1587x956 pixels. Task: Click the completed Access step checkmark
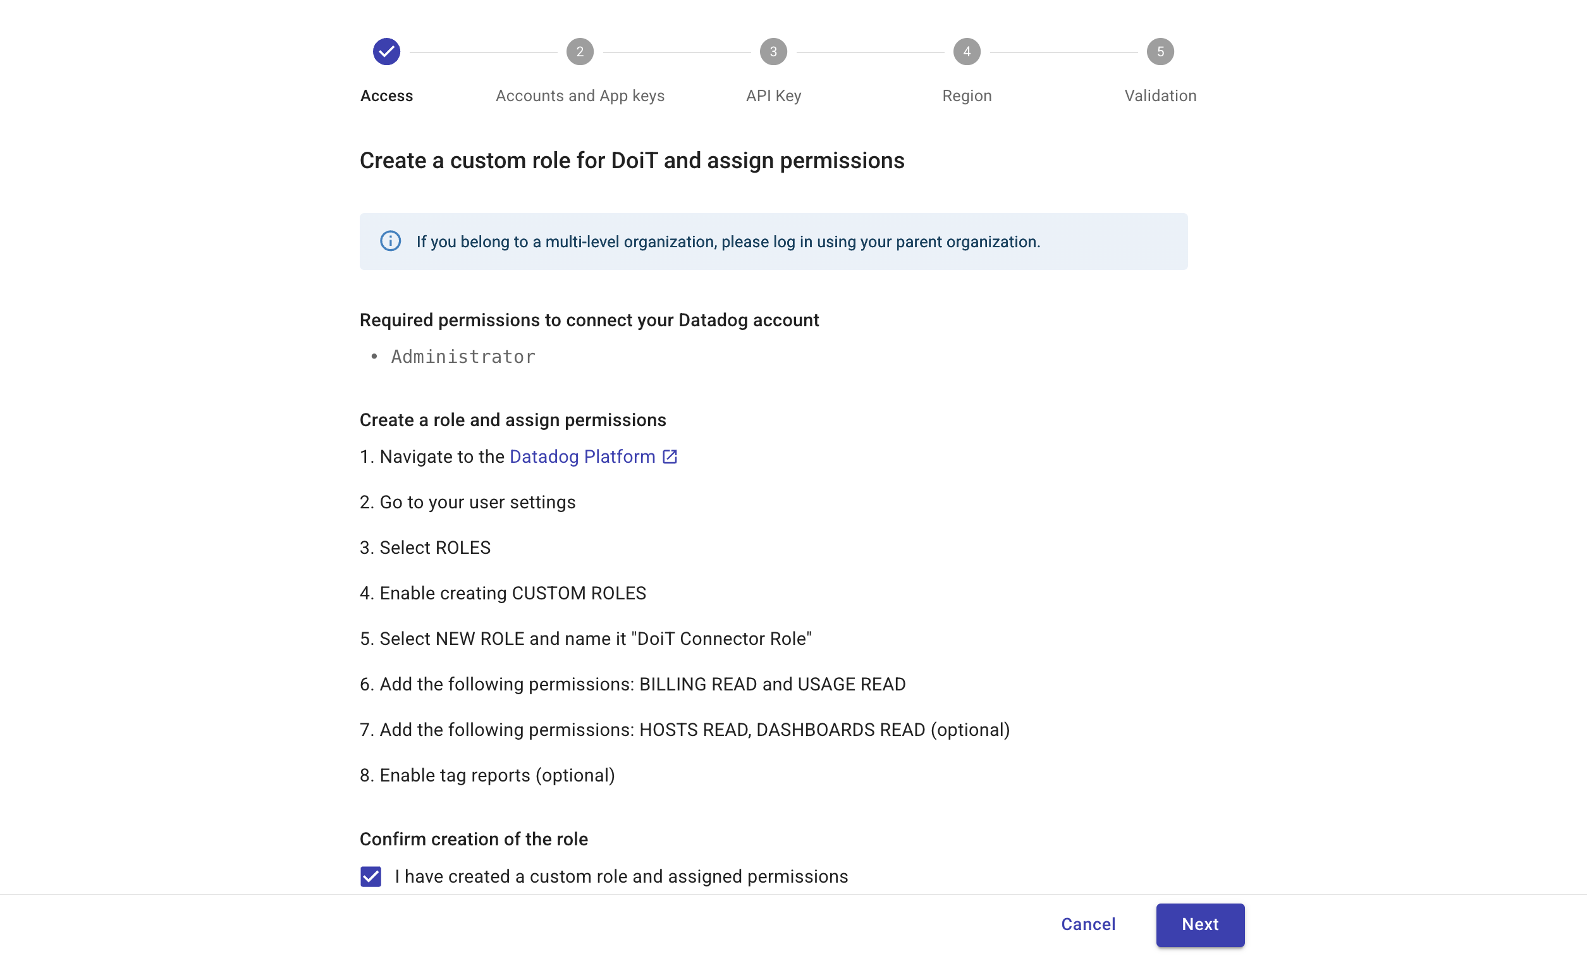pos(386,51)
